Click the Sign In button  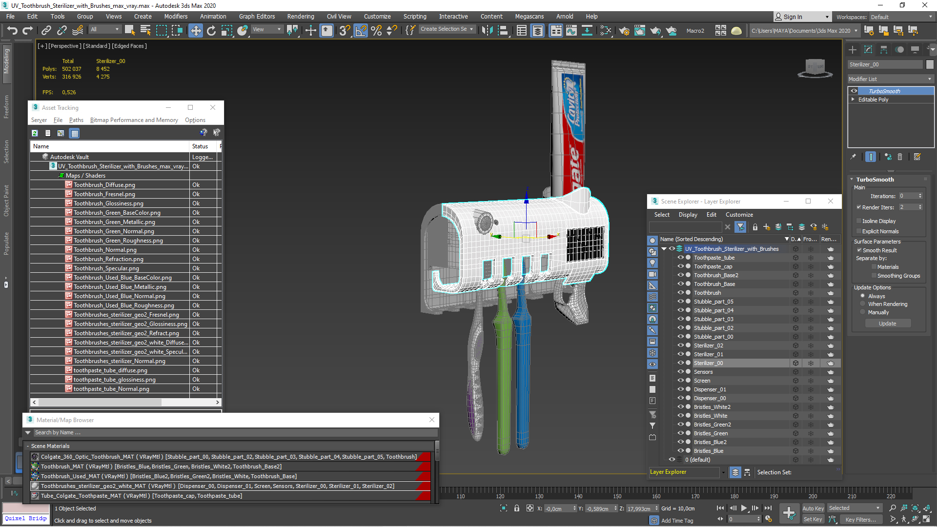tap(802, 17)
